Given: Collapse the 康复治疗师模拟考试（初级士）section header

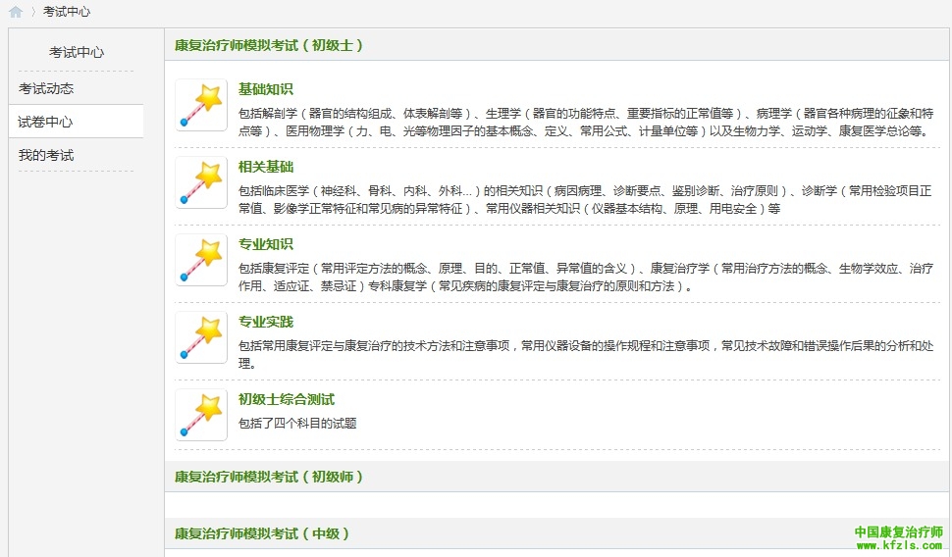Looking at the screenshot, I should pyautogui.click(x=269, y=45).
